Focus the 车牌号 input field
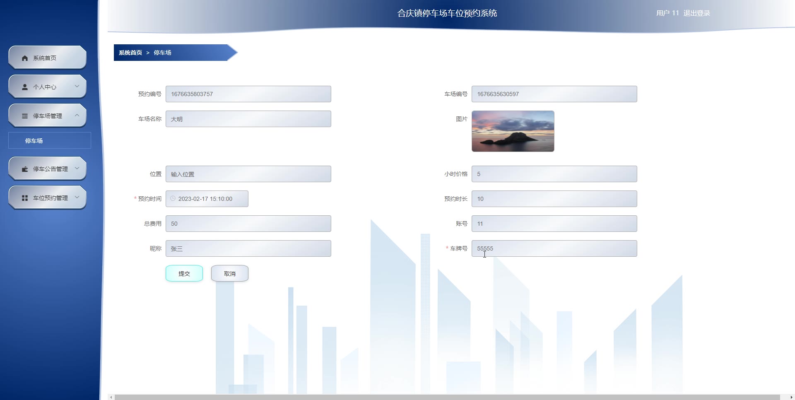Screen dimensions: 795x400 (554, 248)
